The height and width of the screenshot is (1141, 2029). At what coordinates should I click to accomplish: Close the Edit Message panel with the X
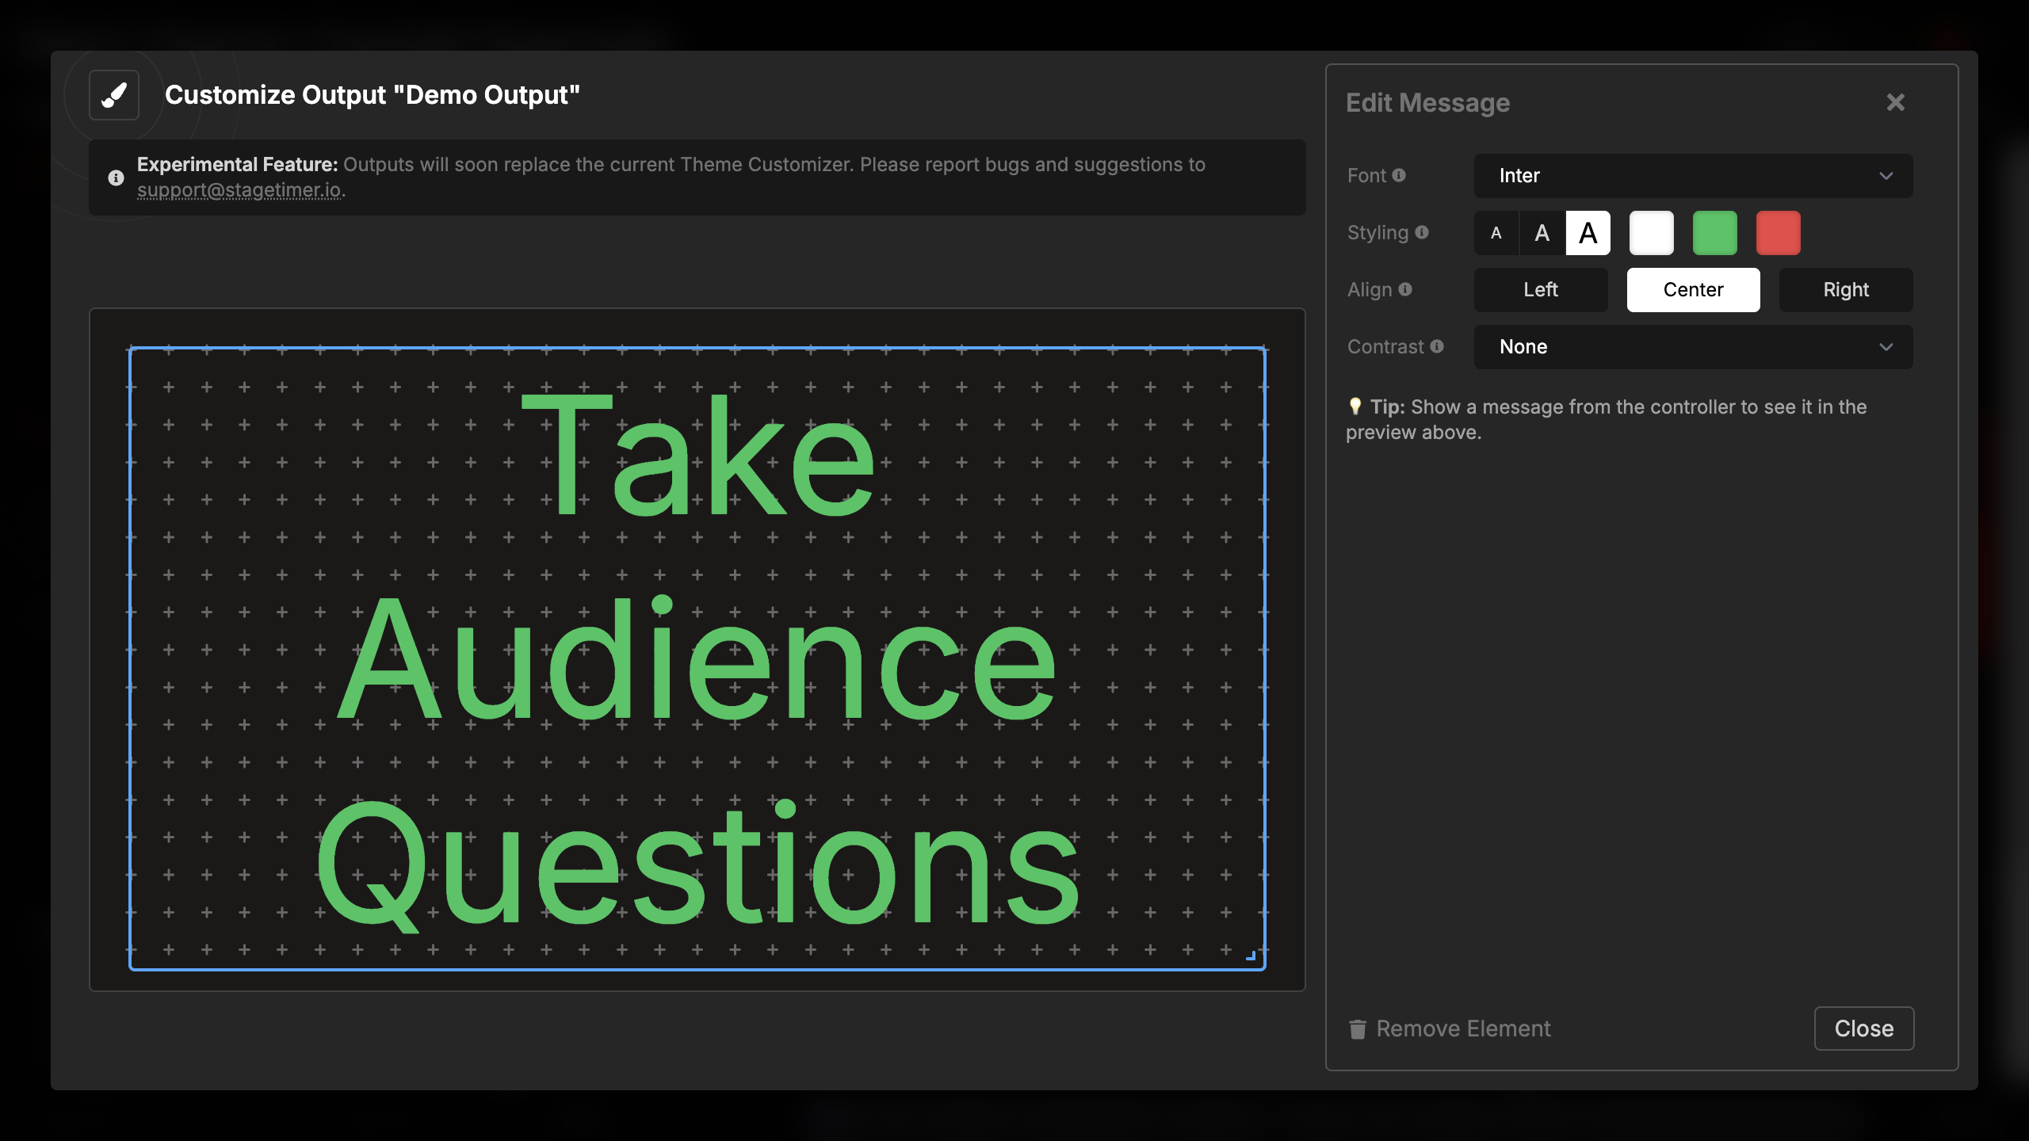1895,102
